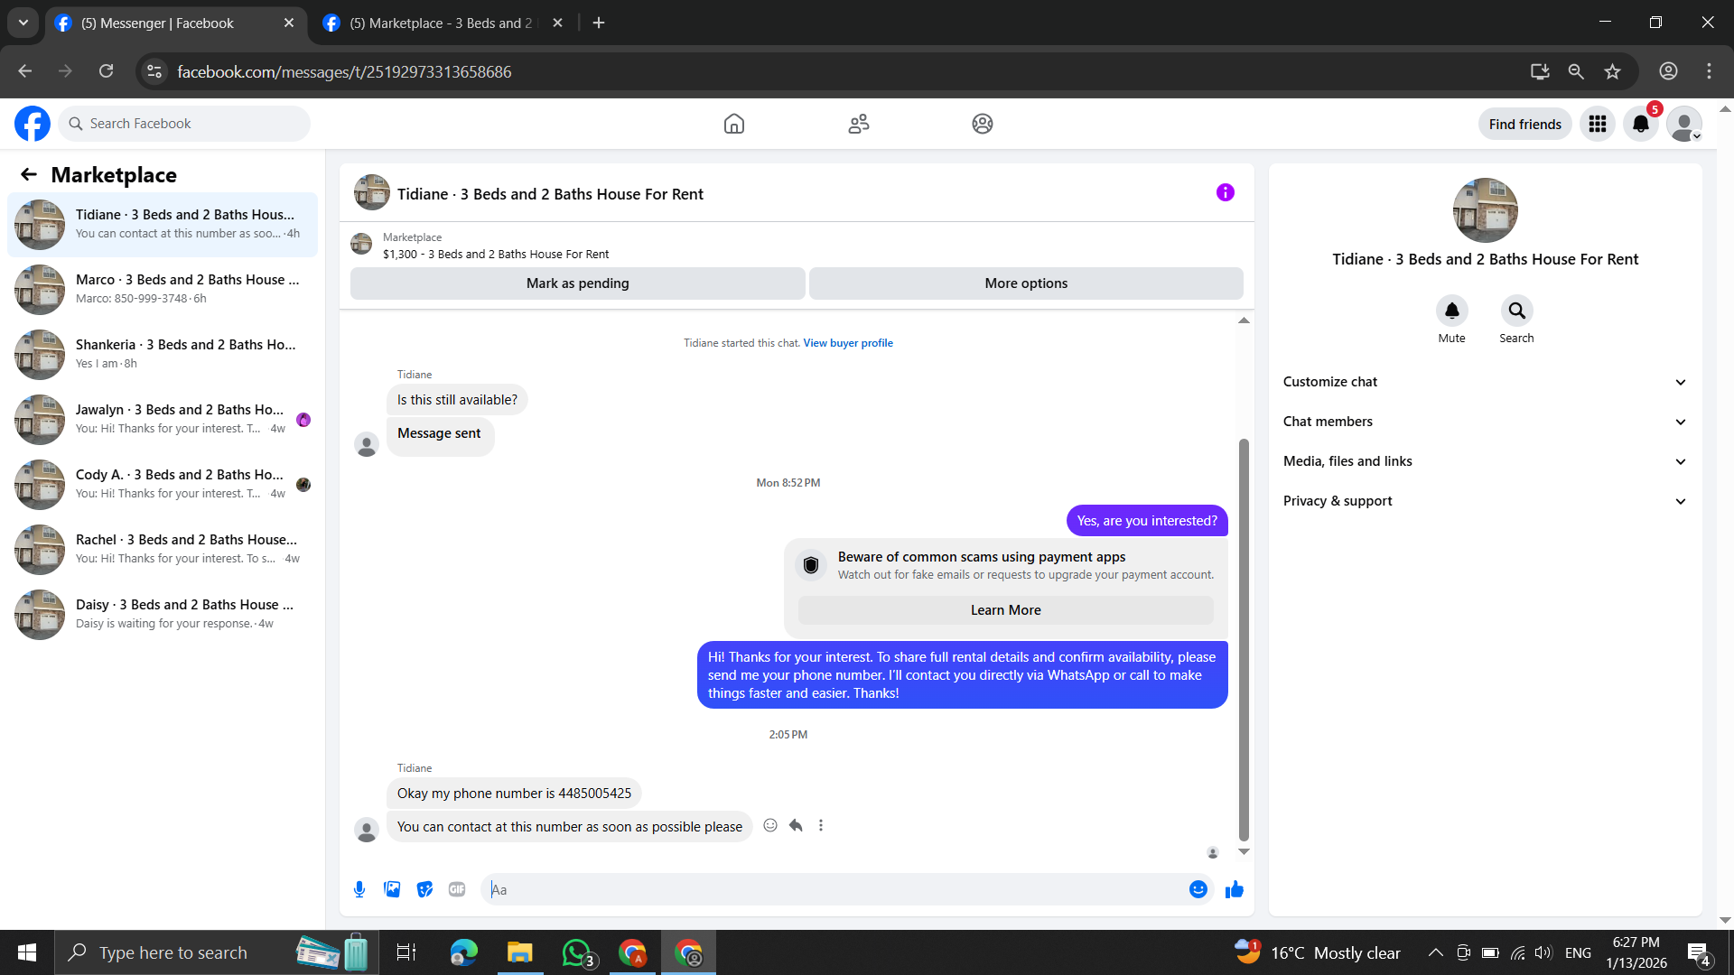1734x975 pixels.
Task: Open the GIF picker icon
Action: tap(457, 889)
